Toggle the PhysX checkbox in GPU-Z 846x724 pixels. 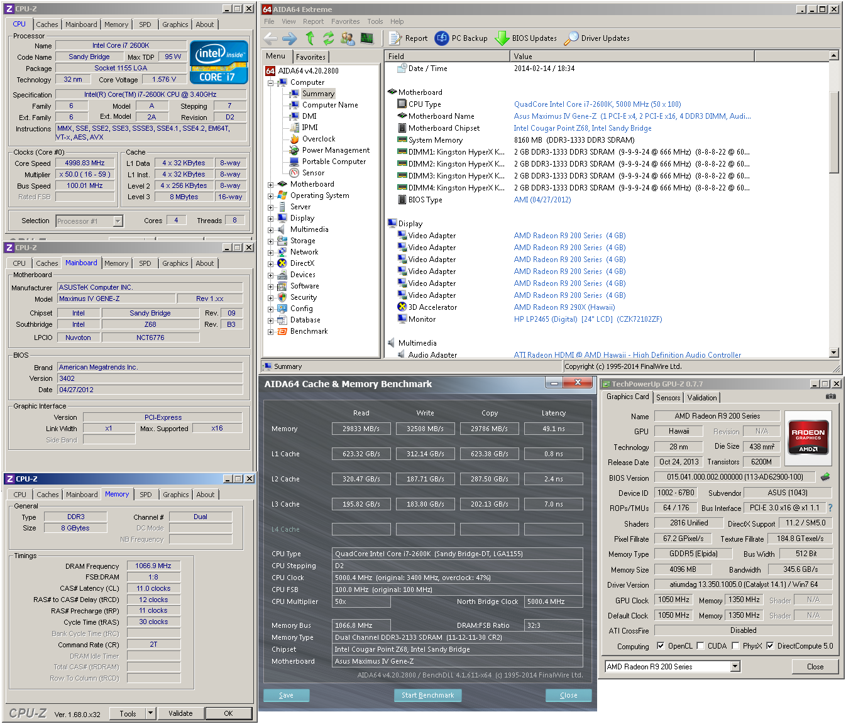coord(735,645)
